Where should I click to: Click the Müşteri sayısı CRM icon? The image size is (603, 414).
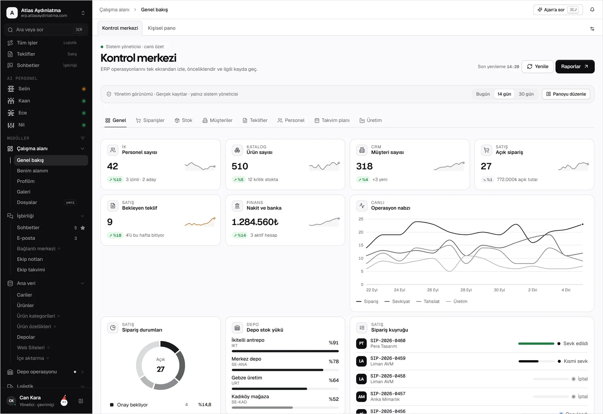click(x=362, y=150)
